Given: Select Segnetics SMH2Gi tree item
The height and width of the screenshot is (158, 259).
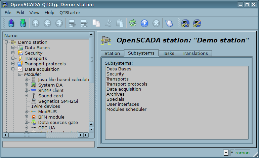Looking at the screenshot, I should [x=58, y=101].
